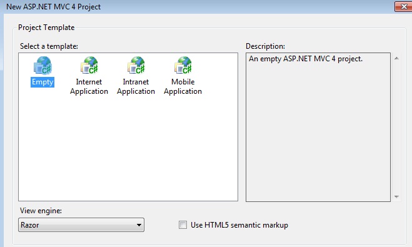Select the Empty template icon
The height and width of the screenshot is (247, 412).
(x=43, y=66)
